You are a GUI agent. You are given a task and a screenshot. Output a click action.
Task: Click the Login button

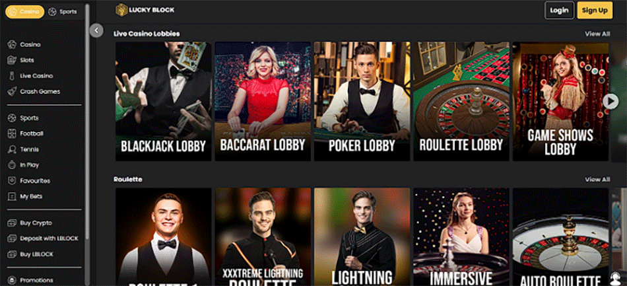(x=559, y=11)
